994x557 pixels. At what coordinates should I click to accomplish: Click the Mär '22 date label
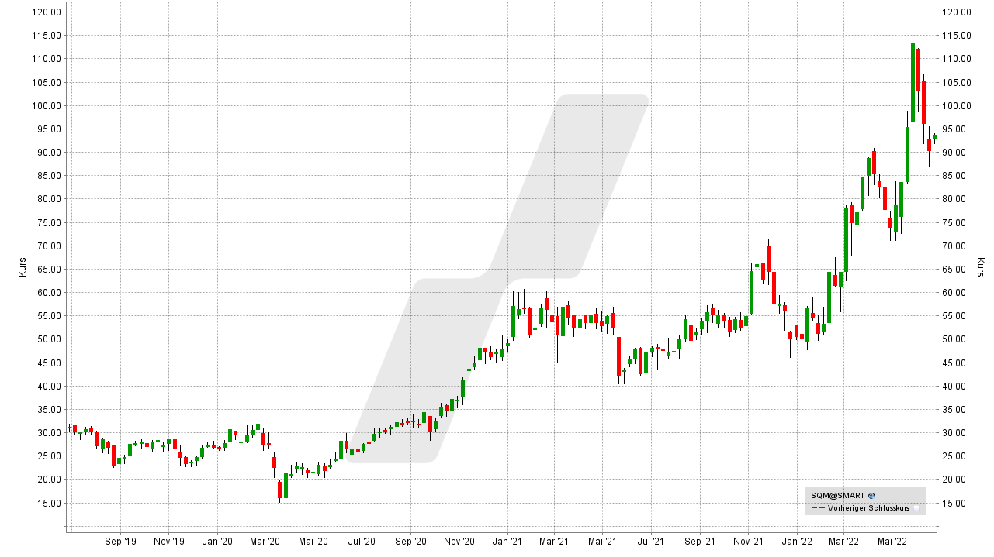[x=843, y=542]
